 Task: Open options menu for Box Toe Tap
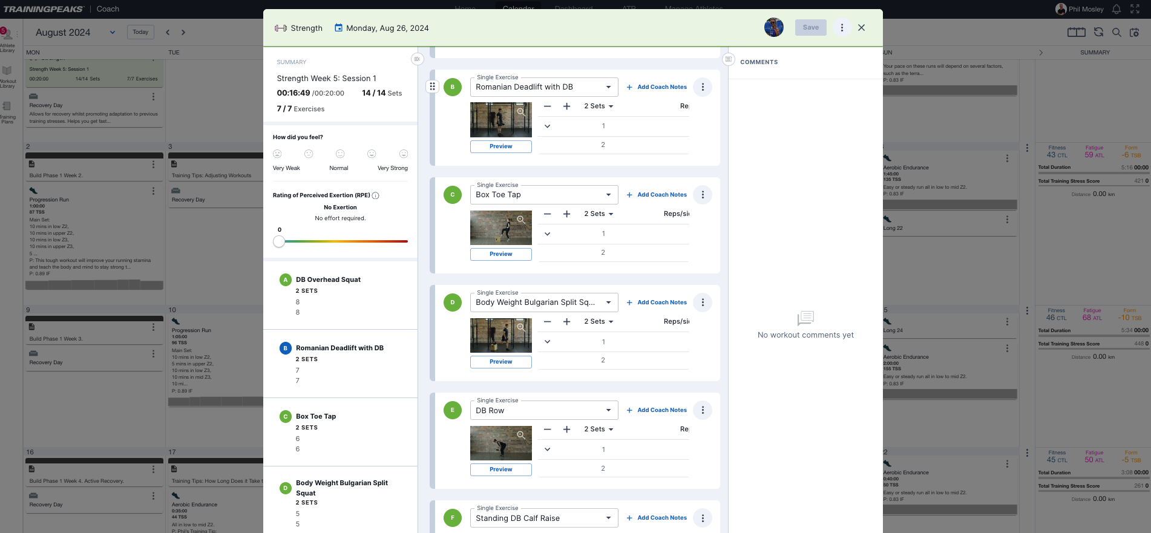click(703, 195)
